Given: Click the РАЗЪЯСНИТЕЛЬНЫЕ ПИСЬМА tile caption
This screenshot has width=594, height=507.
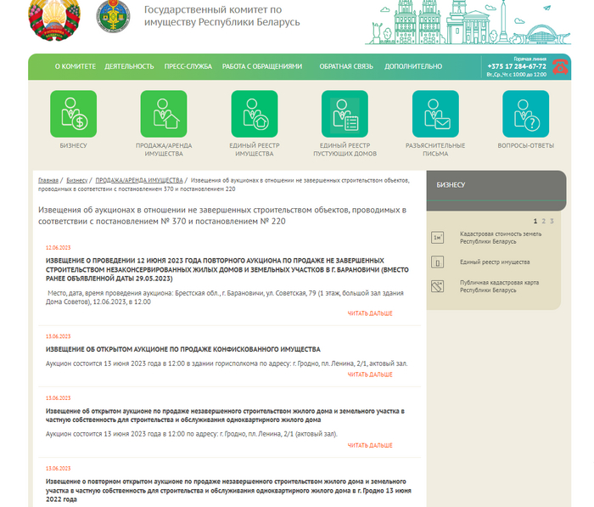Looking at the screenshot, I should coord(435,149).
